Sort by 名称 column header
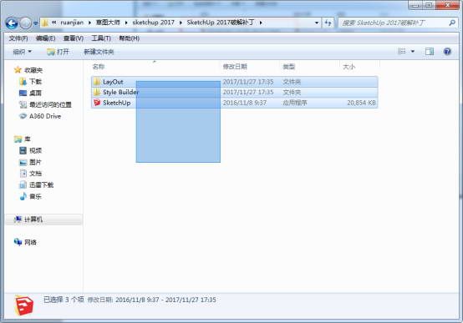The image size is (463, 323). coord(99,67)
